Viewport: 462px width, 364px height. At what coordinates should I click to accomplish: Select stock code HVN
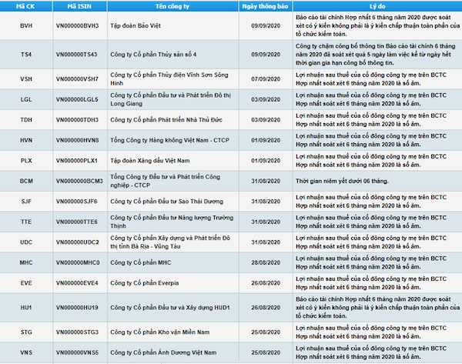tap(26, 140)
